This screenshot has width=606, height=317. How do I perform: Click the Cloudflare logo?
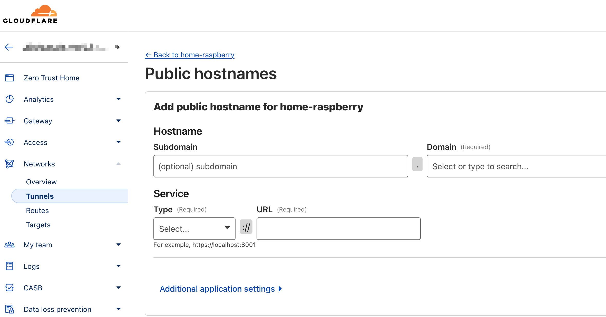click(x=30, y=14)
